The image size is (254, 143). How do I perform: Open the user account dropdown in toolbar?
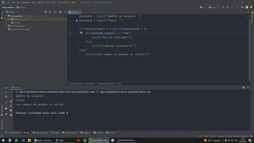click(x=202, y=7)
